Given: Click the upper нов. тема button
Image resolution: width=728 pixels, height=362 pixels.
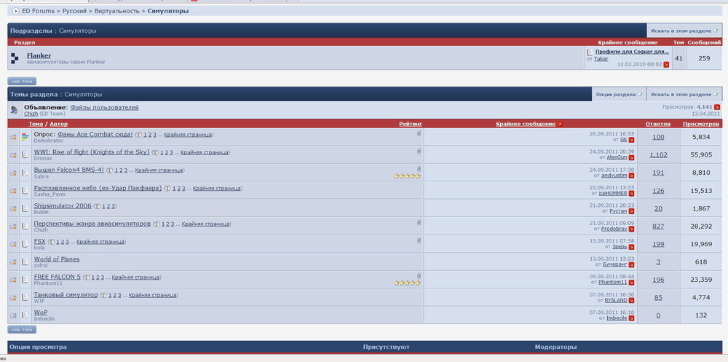Looking at the screenshot, I should tap(22, 82).
